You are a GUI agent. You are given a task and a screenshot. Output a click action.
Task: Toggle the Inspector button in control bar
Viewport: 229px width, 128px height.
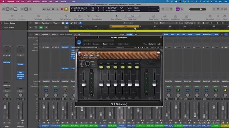pyautogui.click(x=8, y=9)
